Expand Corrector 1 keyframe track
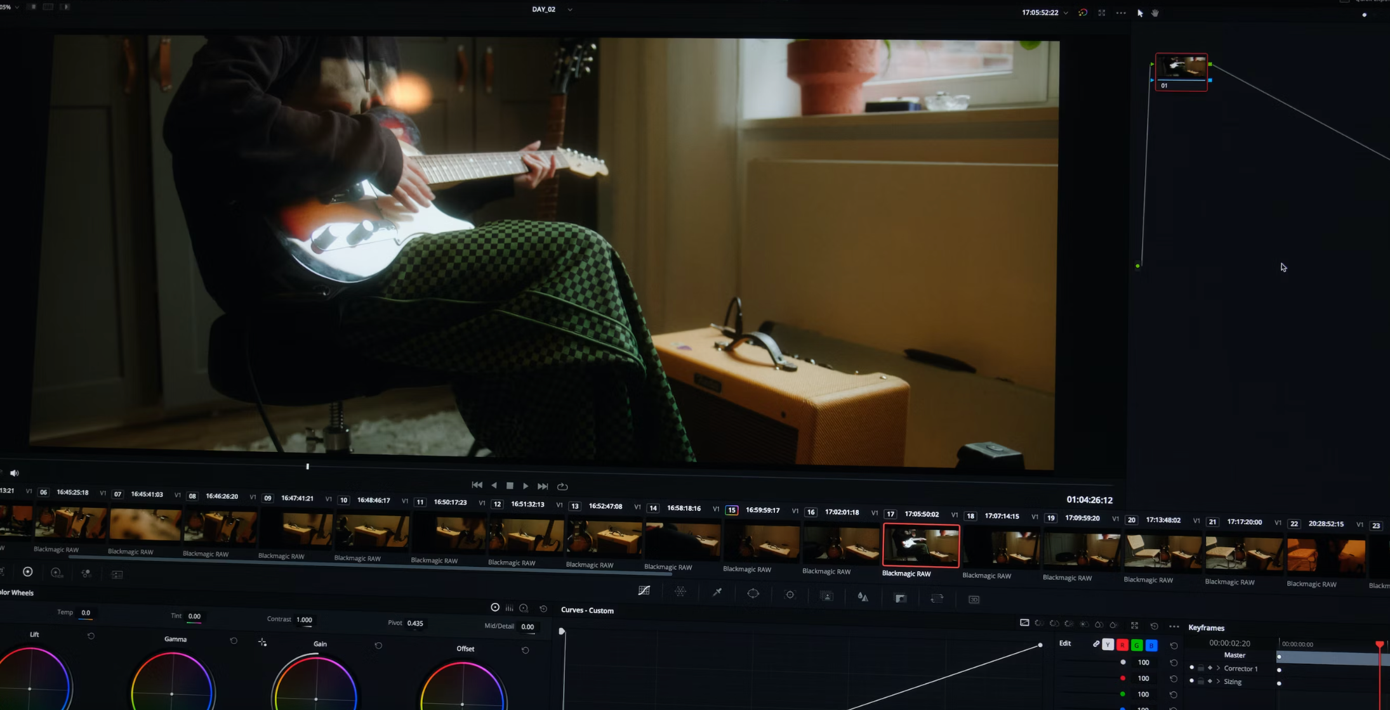The width and height of the screenshot is (1390, 710). (1218, 668)
